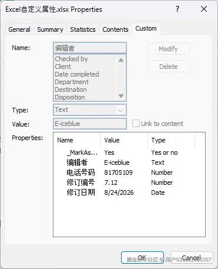Click the Delete button
Viewport: 218px width, 269px height.
169,67
